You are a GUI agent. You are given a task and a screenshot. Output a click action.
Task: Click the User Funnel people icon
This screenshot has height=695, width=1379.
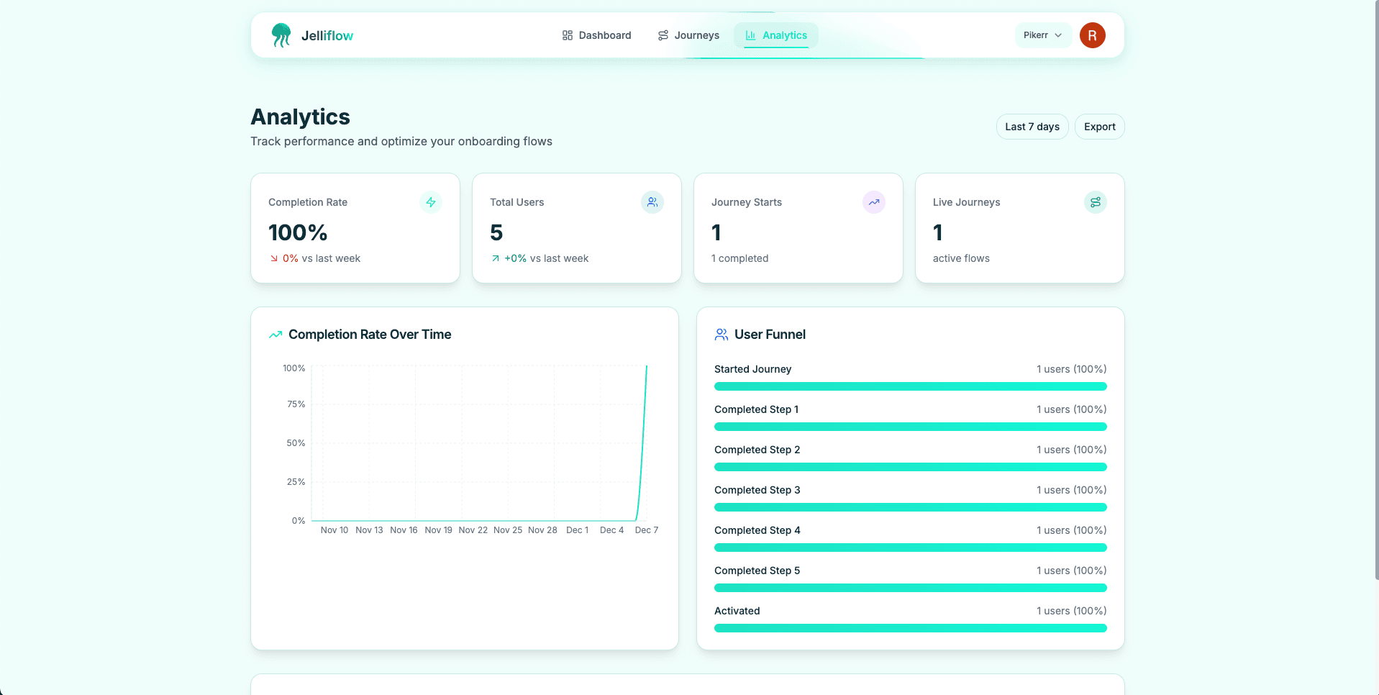722,334
